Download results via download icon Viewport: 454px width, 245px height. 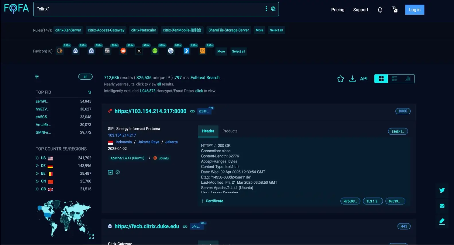pyautogui.click(x=352, y=79)
